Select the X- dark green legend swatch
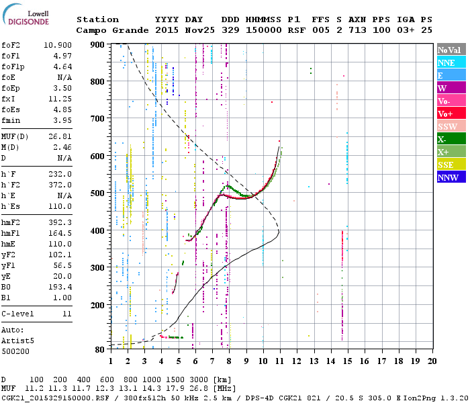The width and height of the screenshot is (470, 403). pos(451,139)
